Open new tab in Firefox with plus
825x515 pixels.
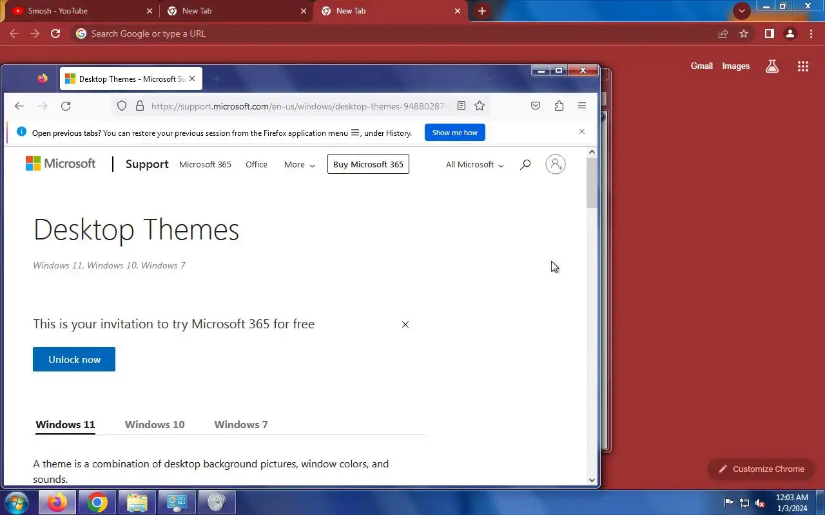pos(216,79)
